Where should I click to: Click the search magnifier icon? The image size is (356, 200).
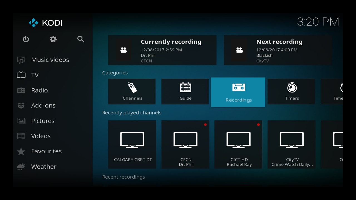81,39
